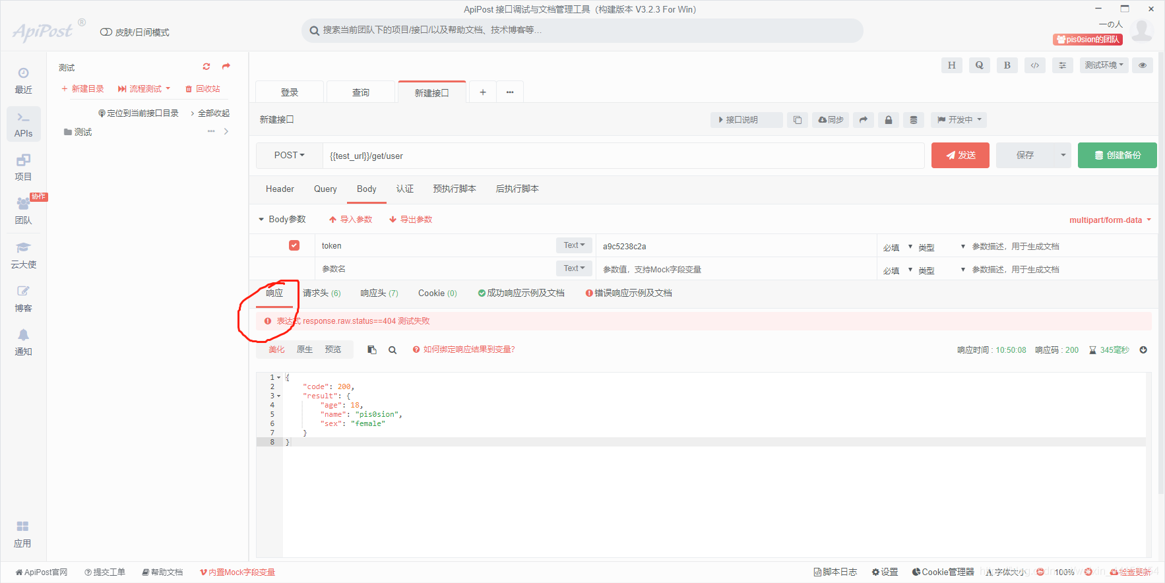The height and width of the screenshot is (583, 1165).
Task: Select the Query tab
Action: point(325,189)
